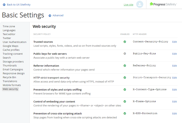Click X-XSS-Protection enabled status checkmark

(x=125, y=113)
